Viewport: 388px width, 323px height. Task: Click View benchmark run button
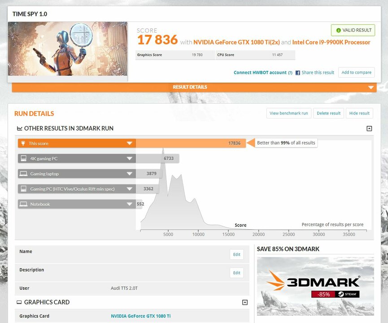[289, 113]
